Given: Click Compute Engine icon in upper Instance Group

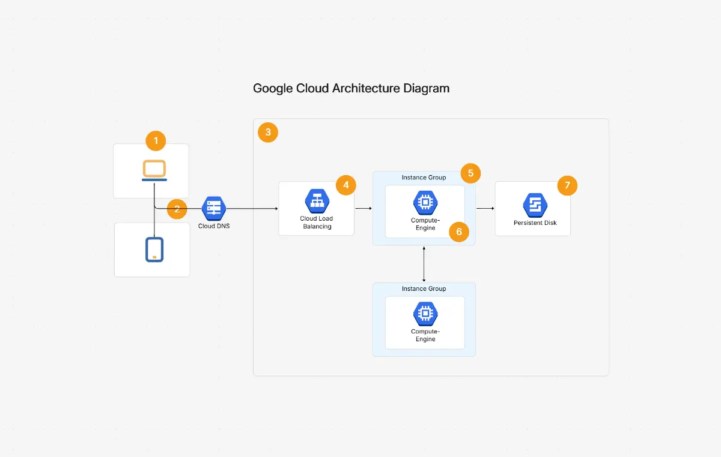Looking at the screenshot, I should click(425, 203).
